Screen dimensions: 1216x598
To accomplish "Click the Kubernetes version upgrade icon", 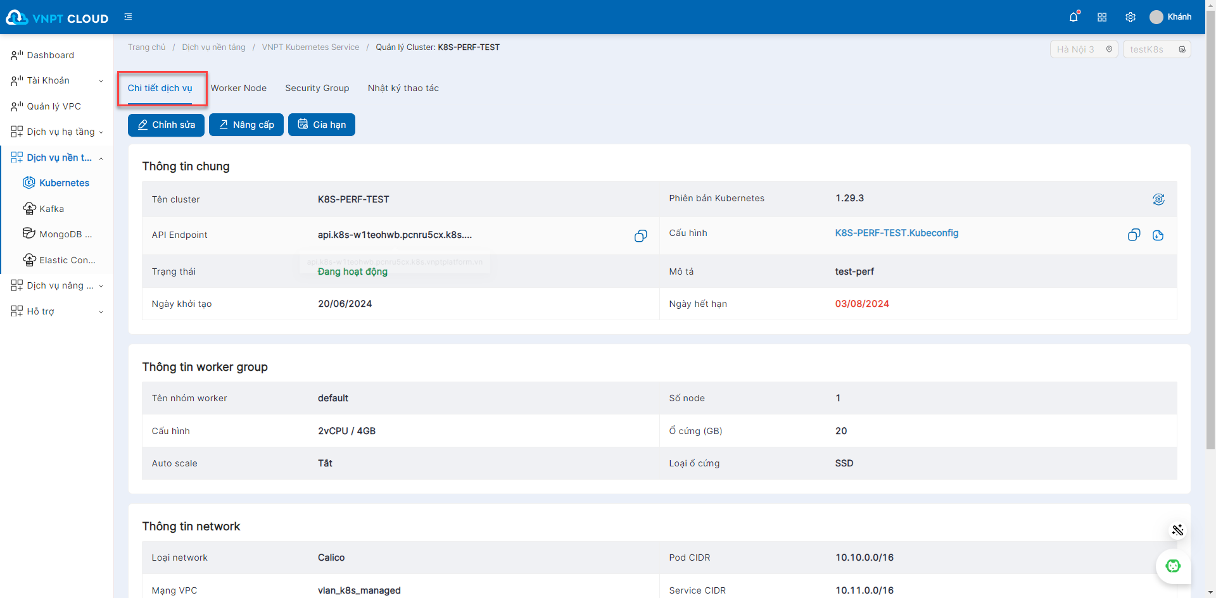I will coord(1158,199).
